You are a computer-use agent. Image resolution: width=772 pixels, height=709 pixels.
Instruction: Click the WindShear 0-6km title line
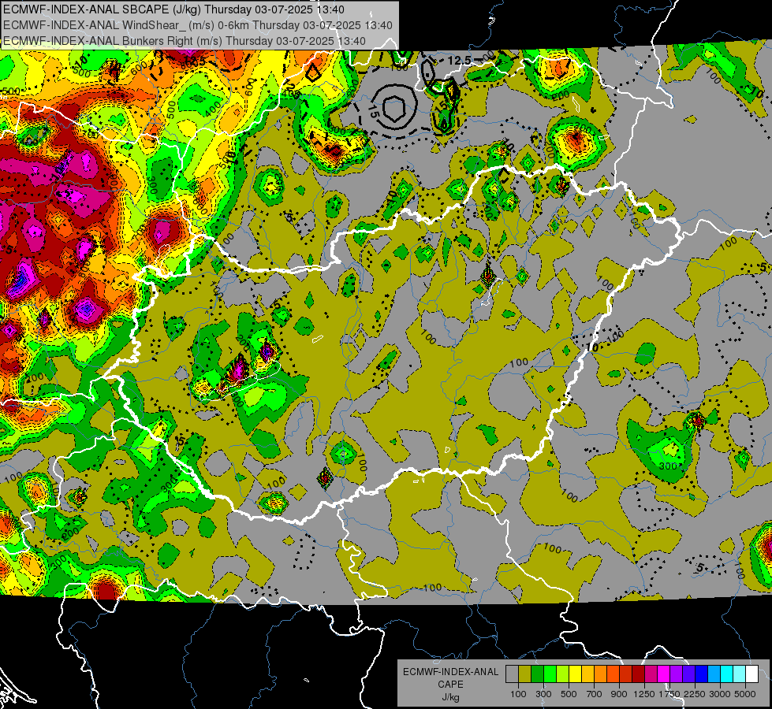[197, 25]
